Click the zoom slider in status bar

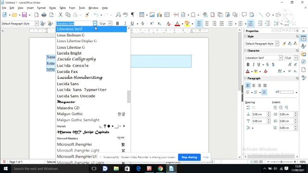click(x=281, y=161)
